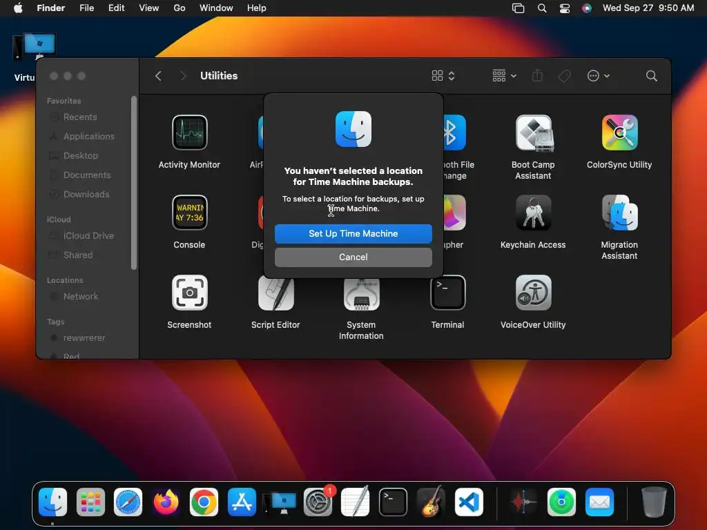The image size is (707, 530).
Task: Open Safari in the Dock
Action: tap(128, 502)
